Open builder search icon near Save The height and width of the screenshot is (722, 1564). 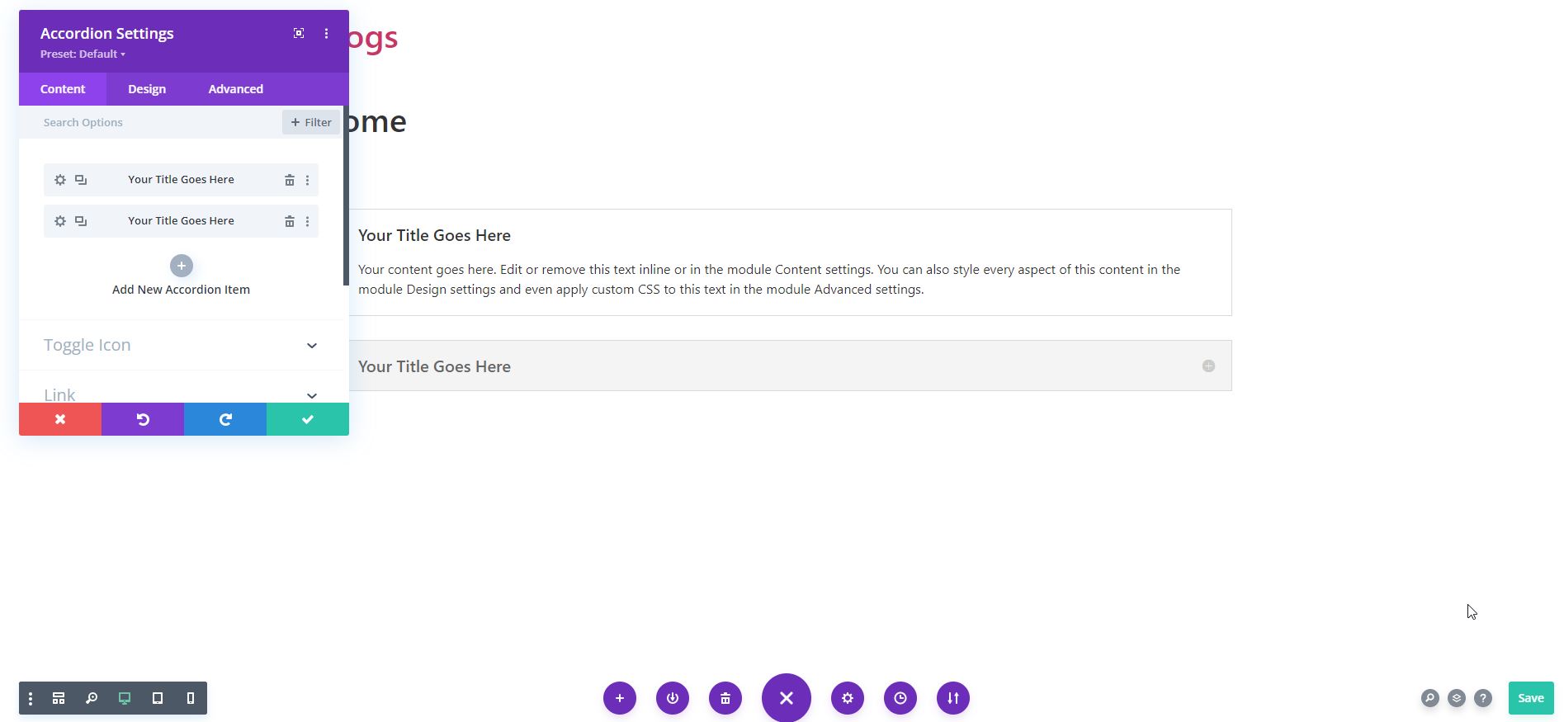click(1430, 698)
